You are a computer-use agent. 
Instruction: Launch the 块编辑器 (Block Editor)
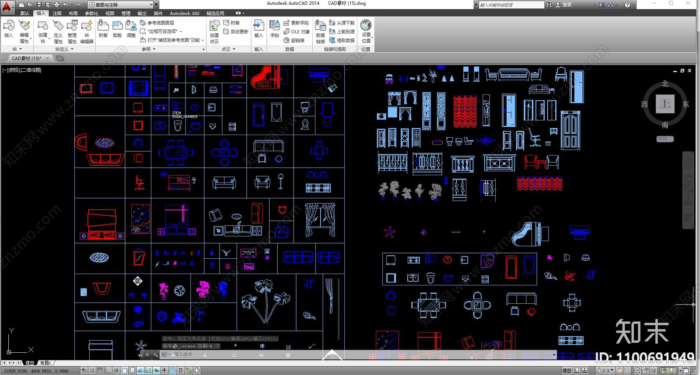pyautogui.click(x=87, y=31)
